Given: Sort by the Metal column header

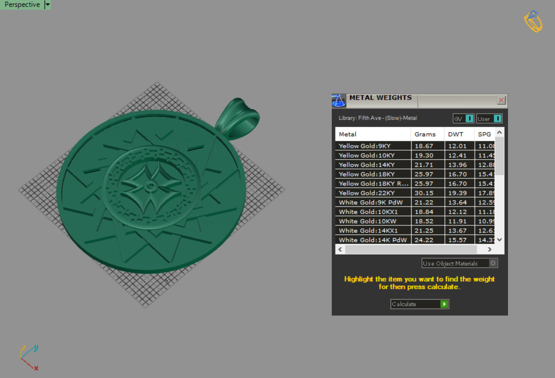Looking at the screenshot, I should click(x=373, y=134).
